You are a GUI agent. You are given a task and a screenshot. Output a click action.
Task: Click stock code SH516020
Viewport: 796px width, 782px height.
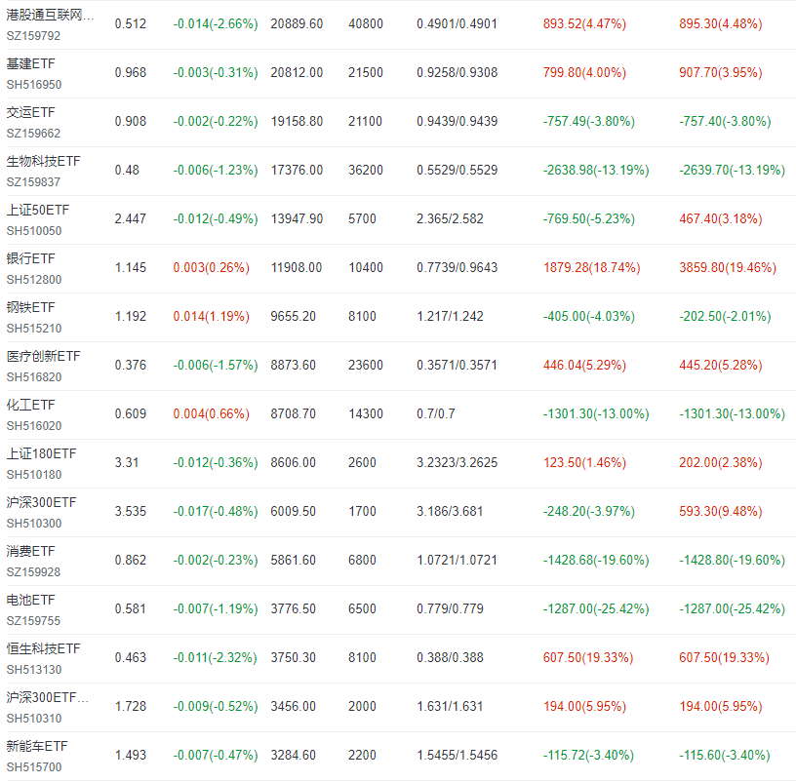tap(34, 426)
